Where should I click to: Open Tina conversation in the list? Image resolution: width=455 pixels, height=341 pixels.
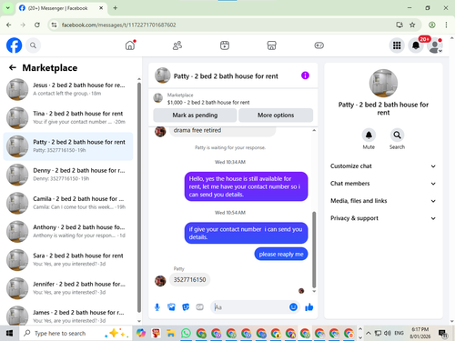(x=68, y=117)
